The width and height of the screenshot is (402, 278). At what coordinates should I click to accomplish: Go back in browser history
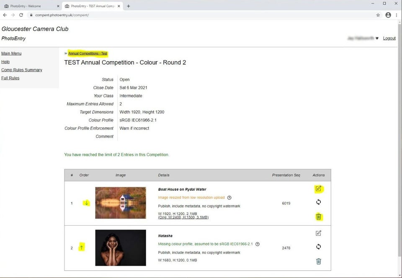point(5,15)
